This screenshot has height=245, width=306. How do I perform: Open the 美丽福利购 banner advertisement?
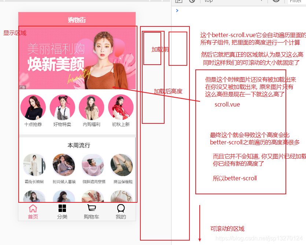[x=77, y=58]
